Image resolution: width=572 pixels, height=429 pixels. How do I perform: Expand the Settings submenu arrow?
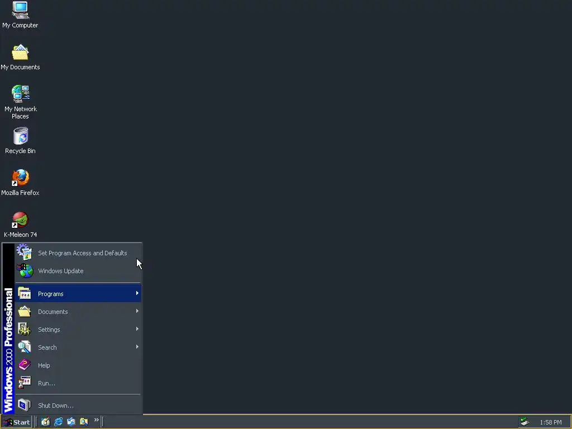pyautogui.click(x=137, y=329)
